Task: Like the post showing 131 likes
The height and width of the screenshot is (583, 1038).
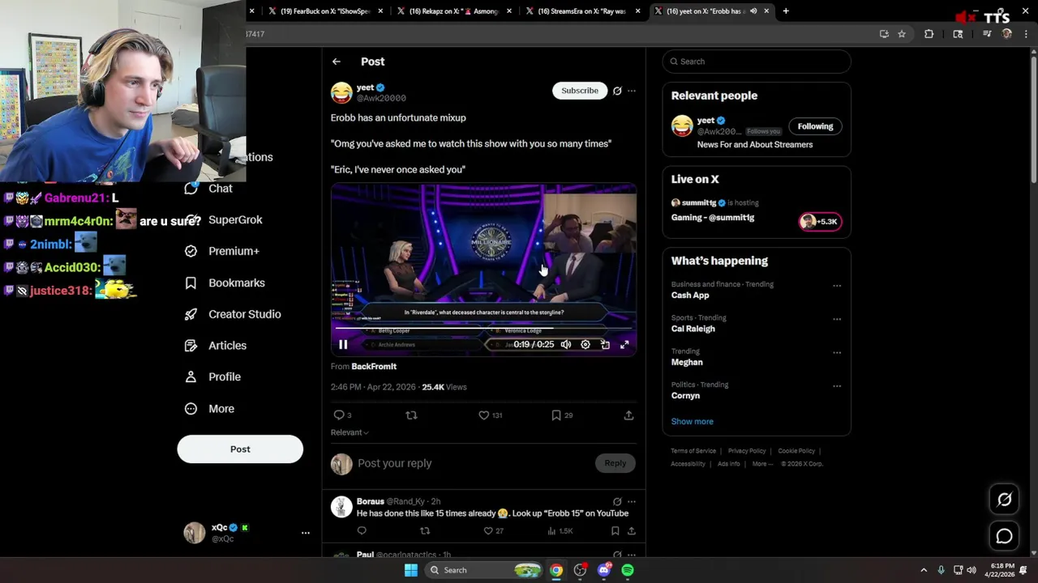Action: (484, 415)
